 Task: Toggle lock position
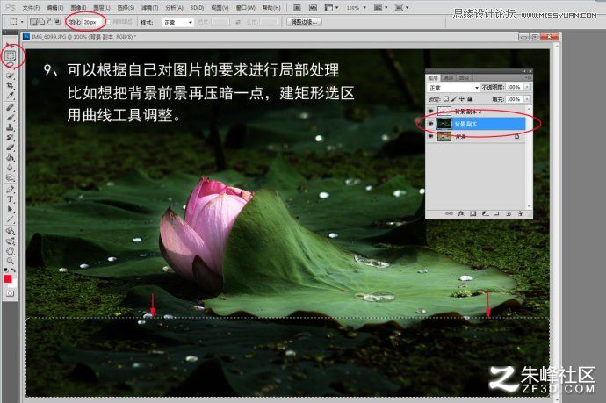(462, 99)
